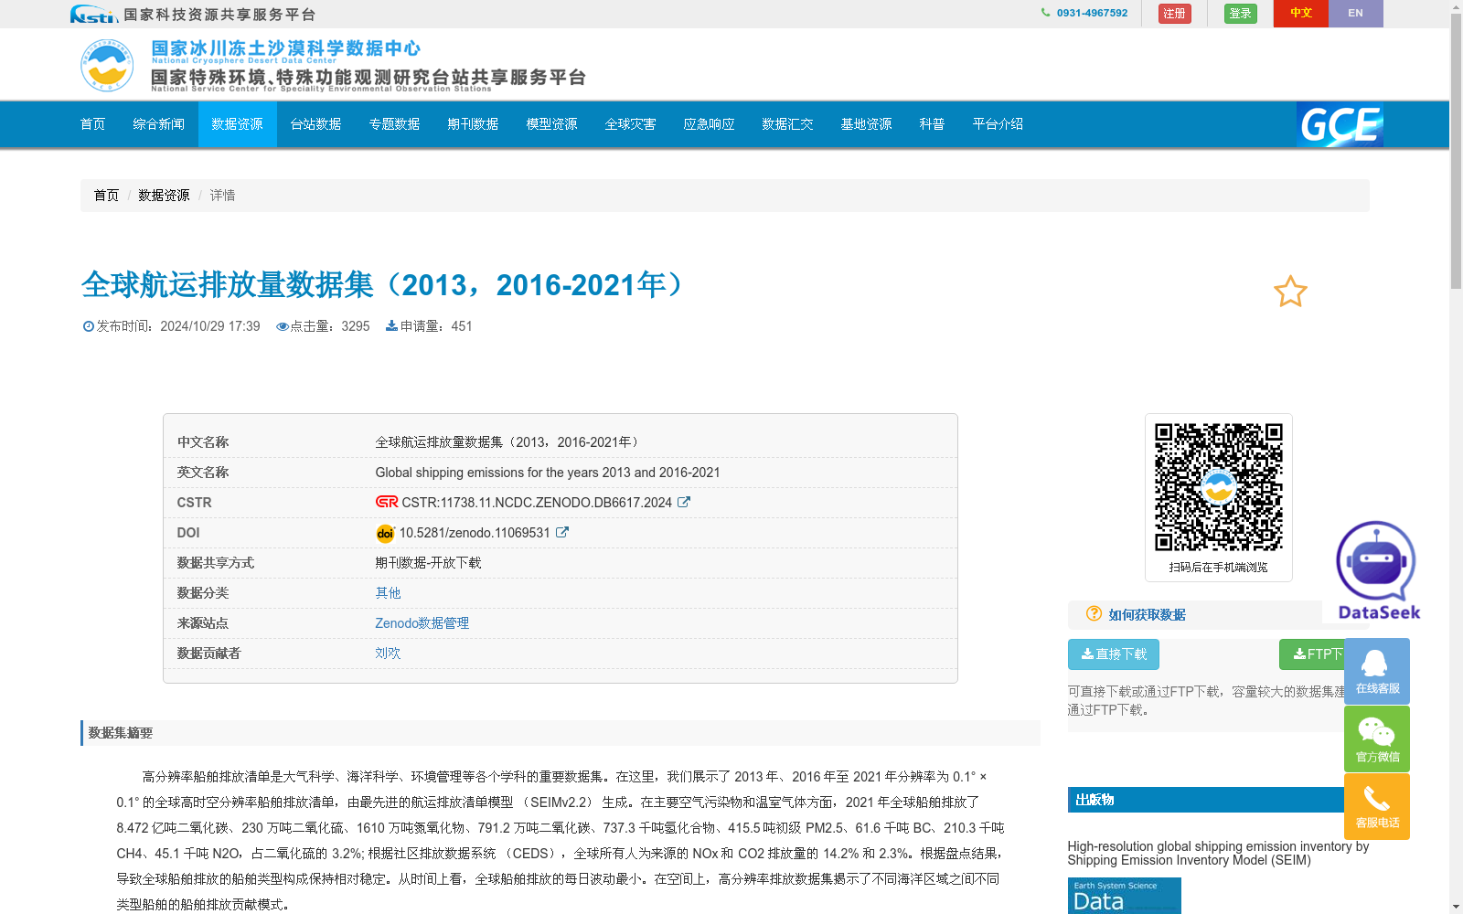Click the 直接下载 download button

(1114, 654)
